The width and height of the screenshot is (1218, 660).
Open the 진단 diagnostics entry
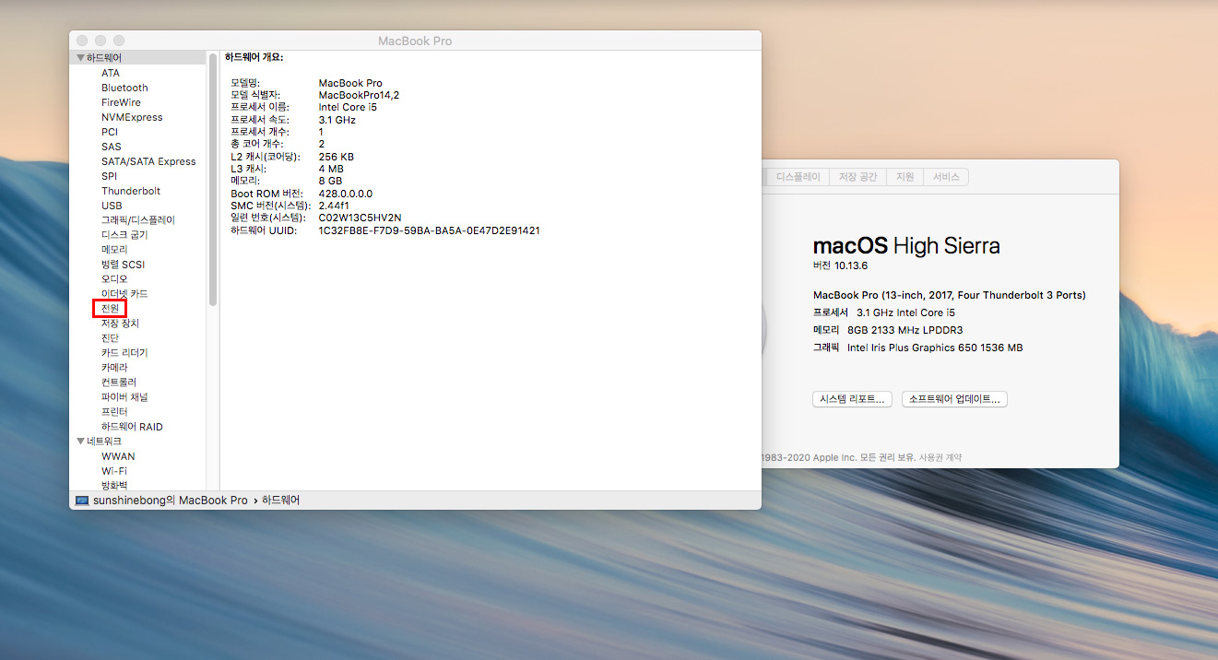[110, 338]
